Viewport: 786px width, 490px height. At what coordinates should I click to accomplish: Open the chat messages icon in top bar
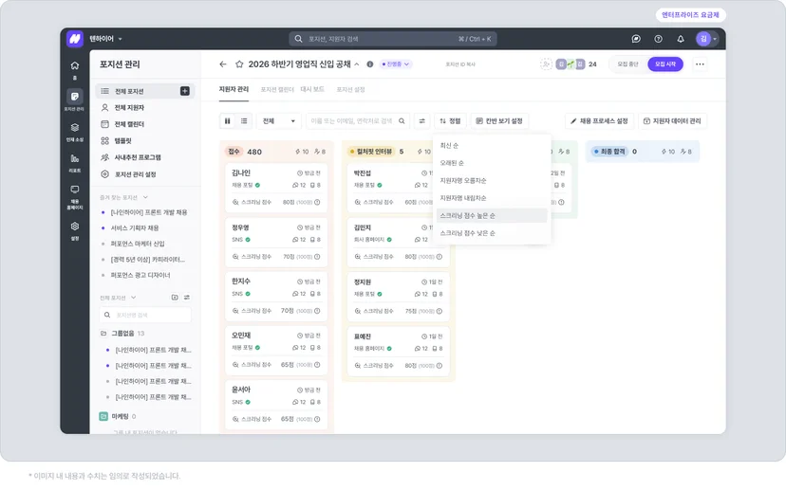pos(636,39)
